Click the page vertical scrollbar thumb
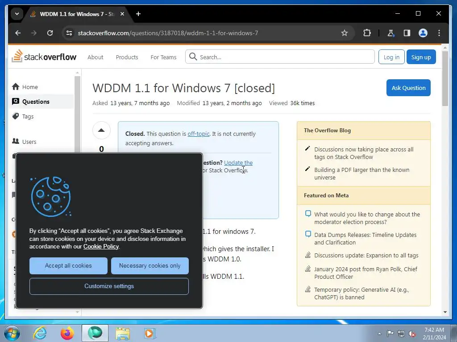 tap(445, 78)
